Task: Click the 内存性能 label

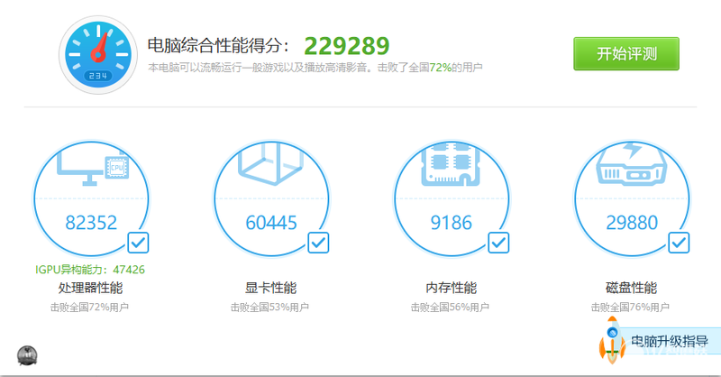Action: click(452, 288)
